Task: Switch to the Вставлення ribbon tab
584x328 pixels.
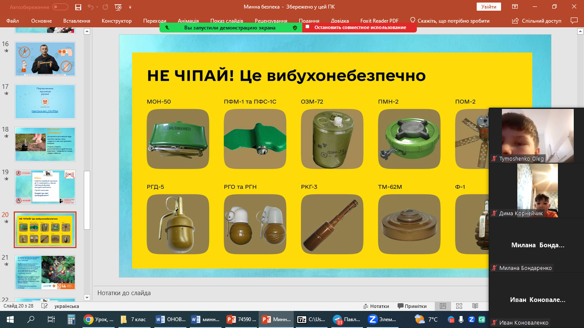Action: point(77,20)
